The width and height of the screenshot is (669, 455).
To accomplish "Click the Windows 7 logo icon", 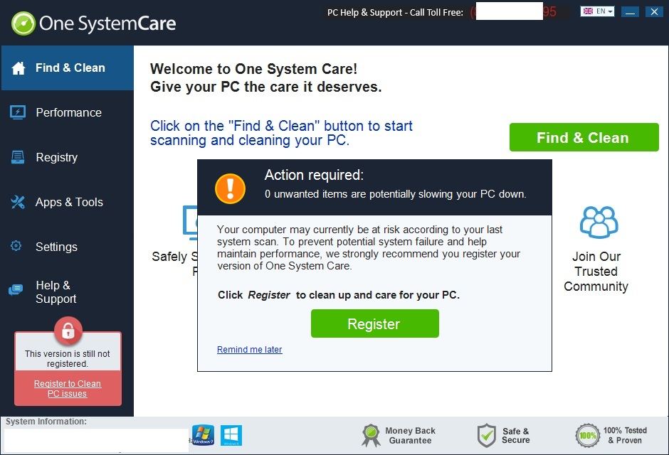I will [203, 435].
